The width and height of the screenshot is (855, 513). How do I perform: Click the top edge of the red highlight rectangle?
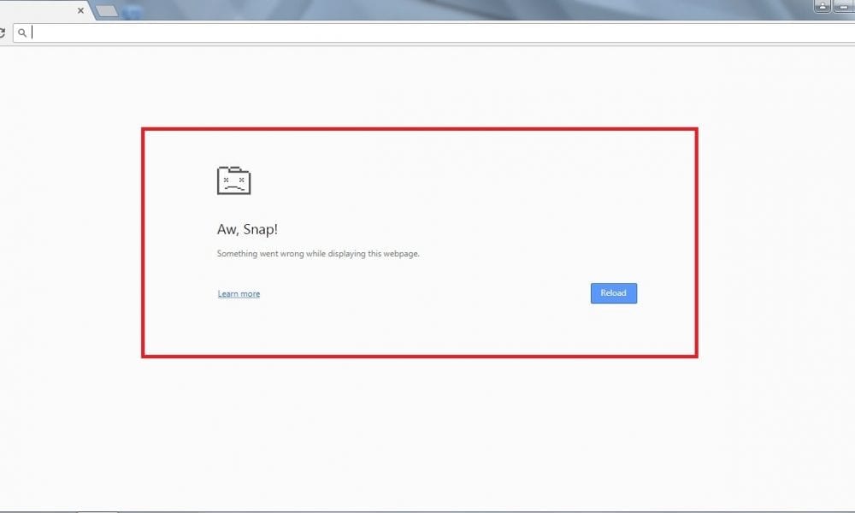point(419,129)
